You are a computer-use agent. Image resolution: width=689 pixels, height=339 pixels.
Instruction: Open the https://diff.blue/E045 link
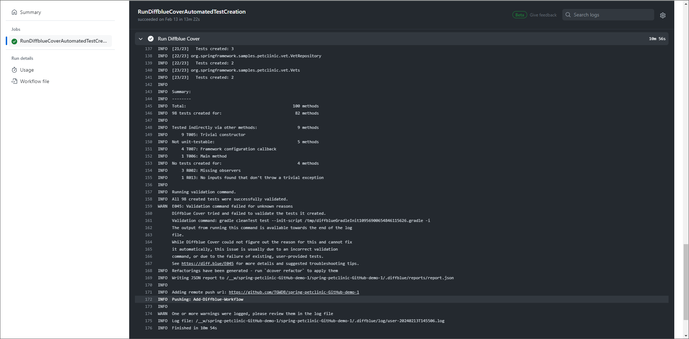pyautogui.click(x=207, y=263)
